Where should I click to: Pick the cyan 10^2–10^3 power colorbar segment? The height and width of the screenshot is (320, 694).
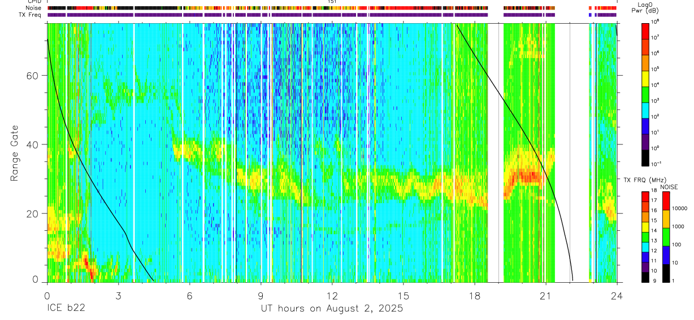[x=645, y=109]
